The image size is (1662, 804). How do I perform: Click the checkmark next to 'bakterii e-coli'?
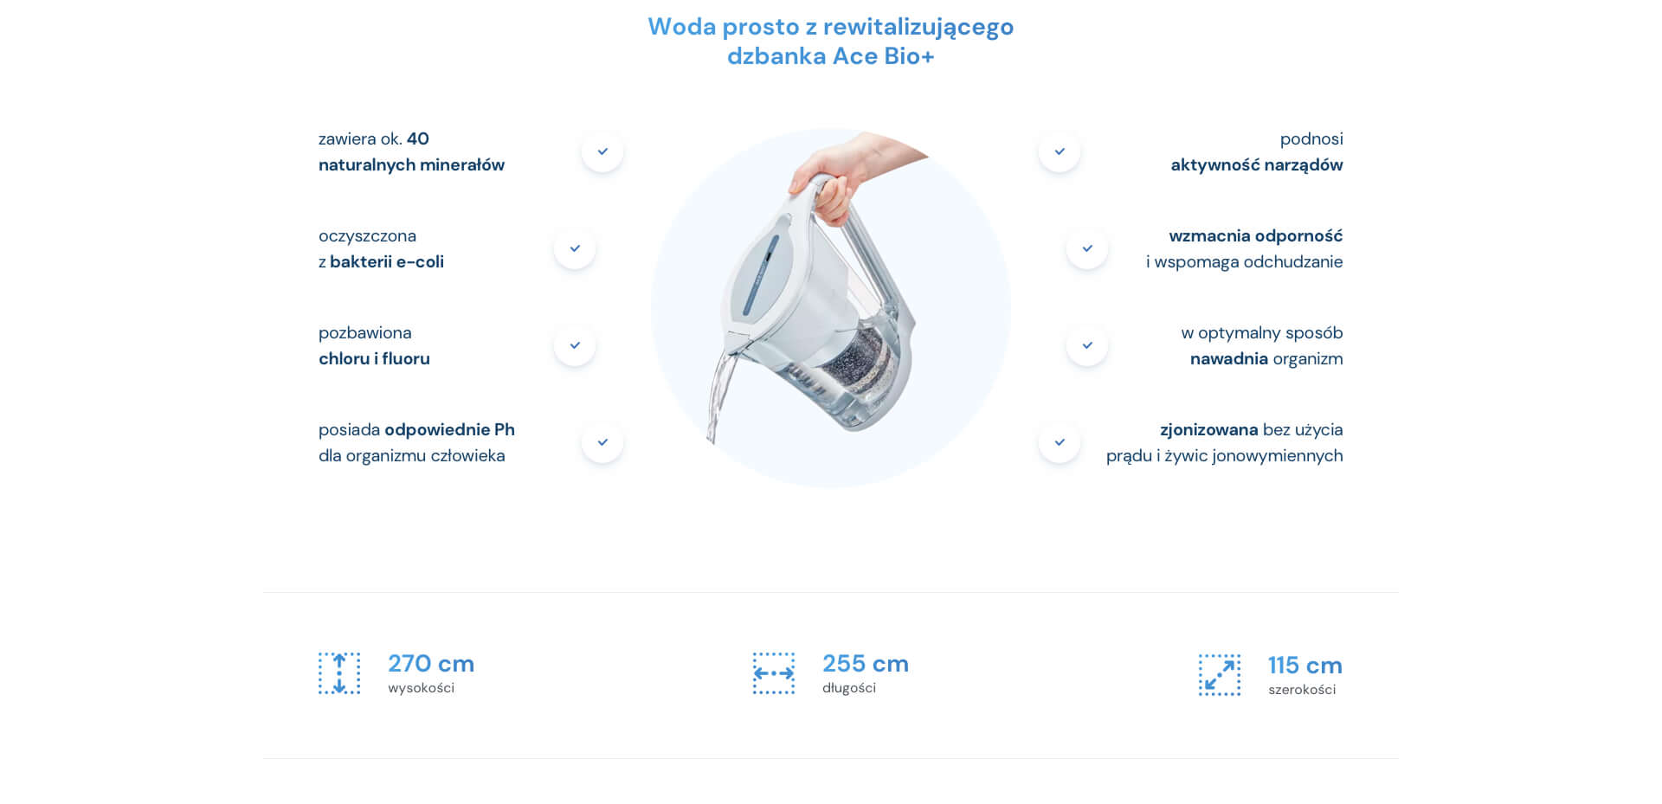point(575,248)
